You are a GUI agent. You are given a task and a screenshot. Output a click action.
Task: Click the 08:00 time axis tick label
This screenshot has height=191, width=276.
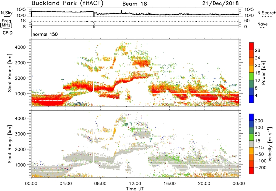pyautogui.click(x=100, y=184)
